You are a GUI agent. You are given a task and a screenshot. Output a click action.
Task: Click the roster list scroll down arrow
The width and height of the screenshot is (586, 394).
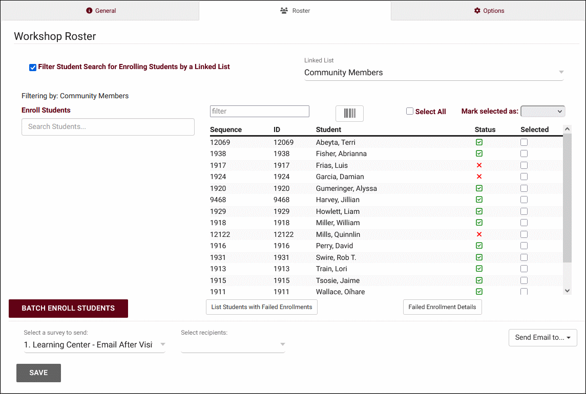click(567, 291)
